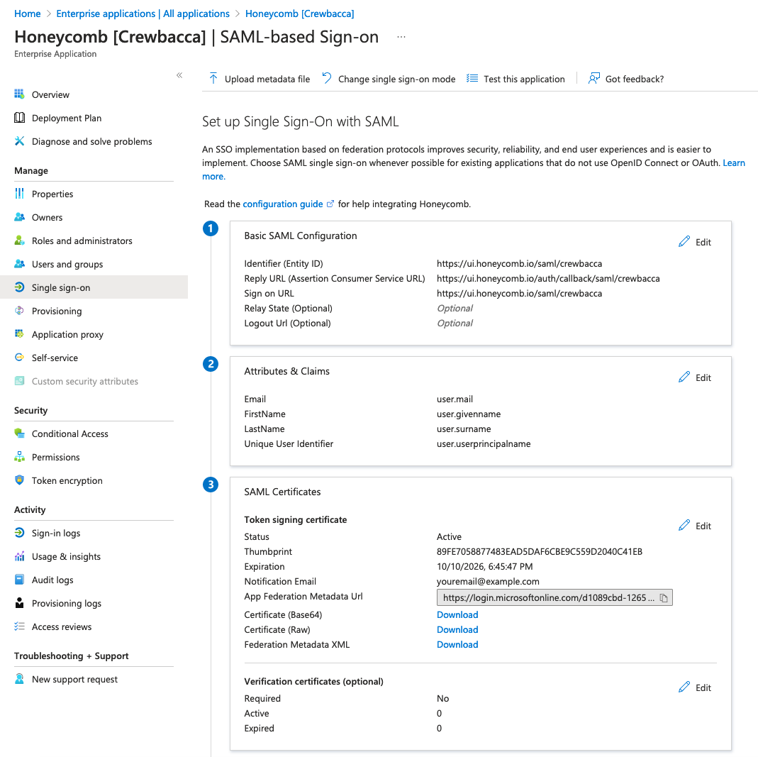Open the Honeycomb configuration guide link
The height and width of the screenshot is (757, 758).
[283, 204]
